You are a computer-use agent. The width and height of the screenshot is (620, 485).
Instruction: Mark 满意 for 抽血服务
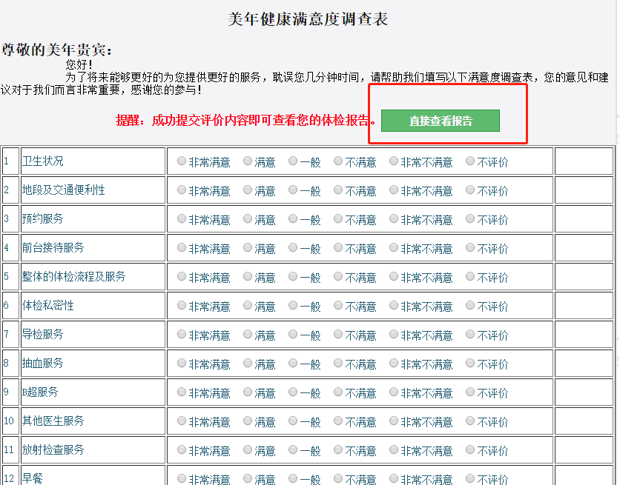[x=246, y=363]
